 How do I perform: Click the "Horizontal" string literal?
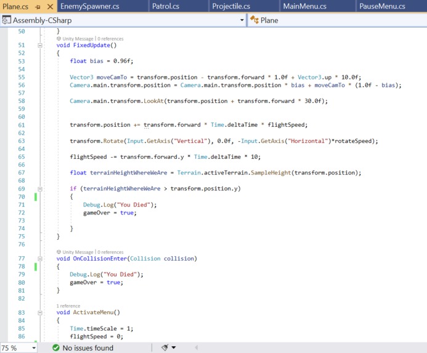(x=307, y=141)
